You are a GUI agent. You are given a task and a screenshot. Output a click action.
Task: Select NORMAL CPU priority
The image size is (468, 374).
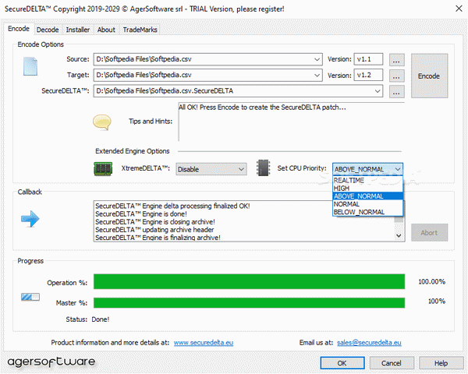click(x=367, y=204)
